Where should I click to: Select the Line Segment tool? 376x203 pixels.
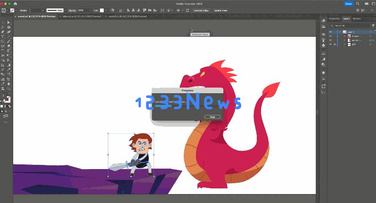point(8,37)
